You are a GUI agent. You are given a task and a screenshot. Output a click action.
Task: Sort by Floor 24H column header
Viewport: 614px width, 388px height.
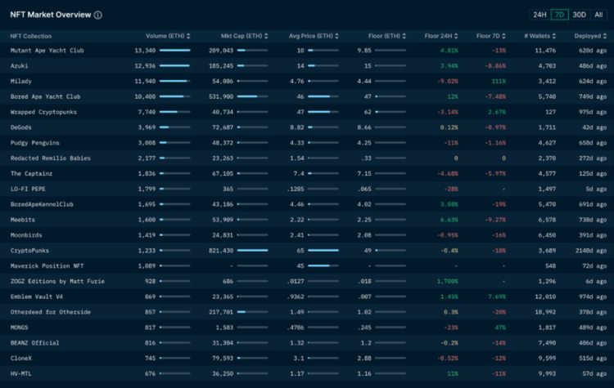pos(441,36)
